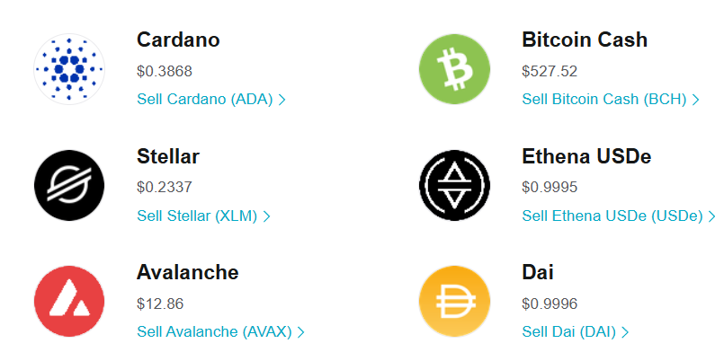
Task: Open the Sell Bitcoin Cash (BCH) link
Action: point(604,100)
